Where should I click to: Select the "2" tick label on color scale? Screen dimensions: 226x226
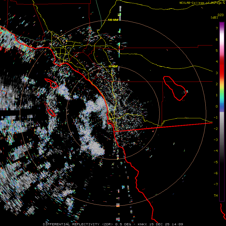[217, 84]
